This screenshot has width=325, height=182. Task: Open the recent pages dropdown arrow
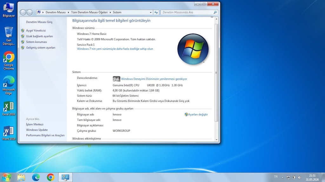[x=34, y=12]
